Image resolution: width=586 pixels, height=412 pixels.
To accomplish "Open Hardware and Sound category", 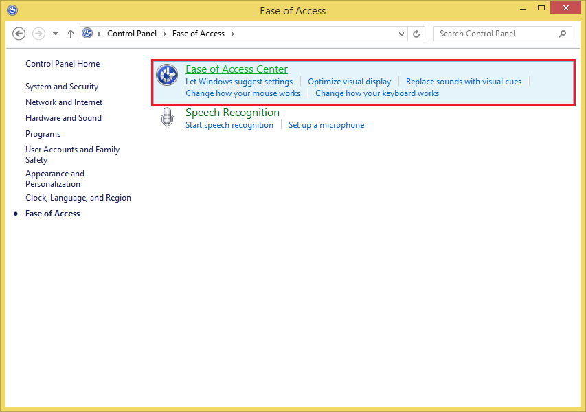I will click(x=63, y=118).
